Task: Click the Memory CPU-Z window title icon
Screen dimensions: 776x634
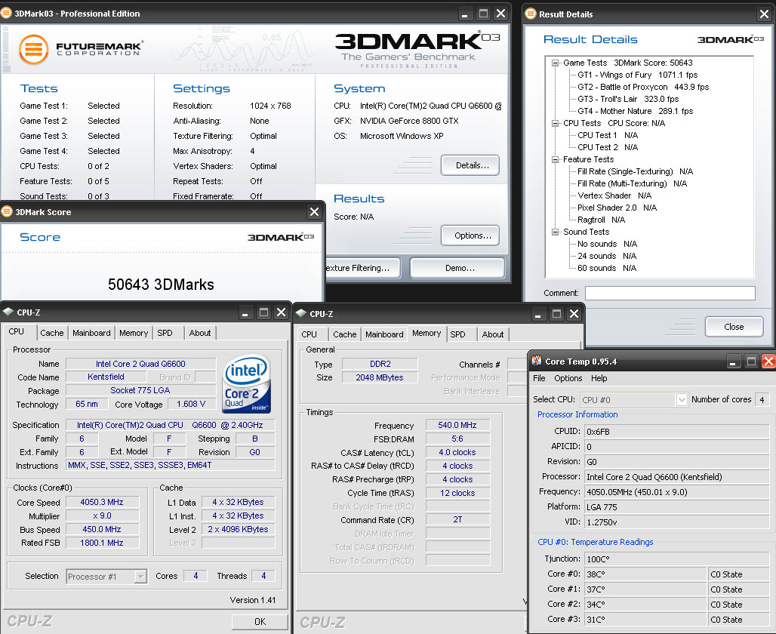Action: tap(301, 313)
